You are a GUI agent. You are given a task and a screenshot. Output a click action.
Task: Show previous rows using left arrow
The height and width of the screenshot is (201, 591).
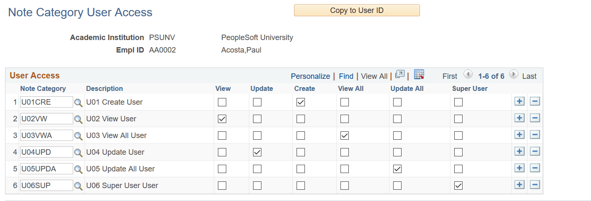click(x=468, y=75)
